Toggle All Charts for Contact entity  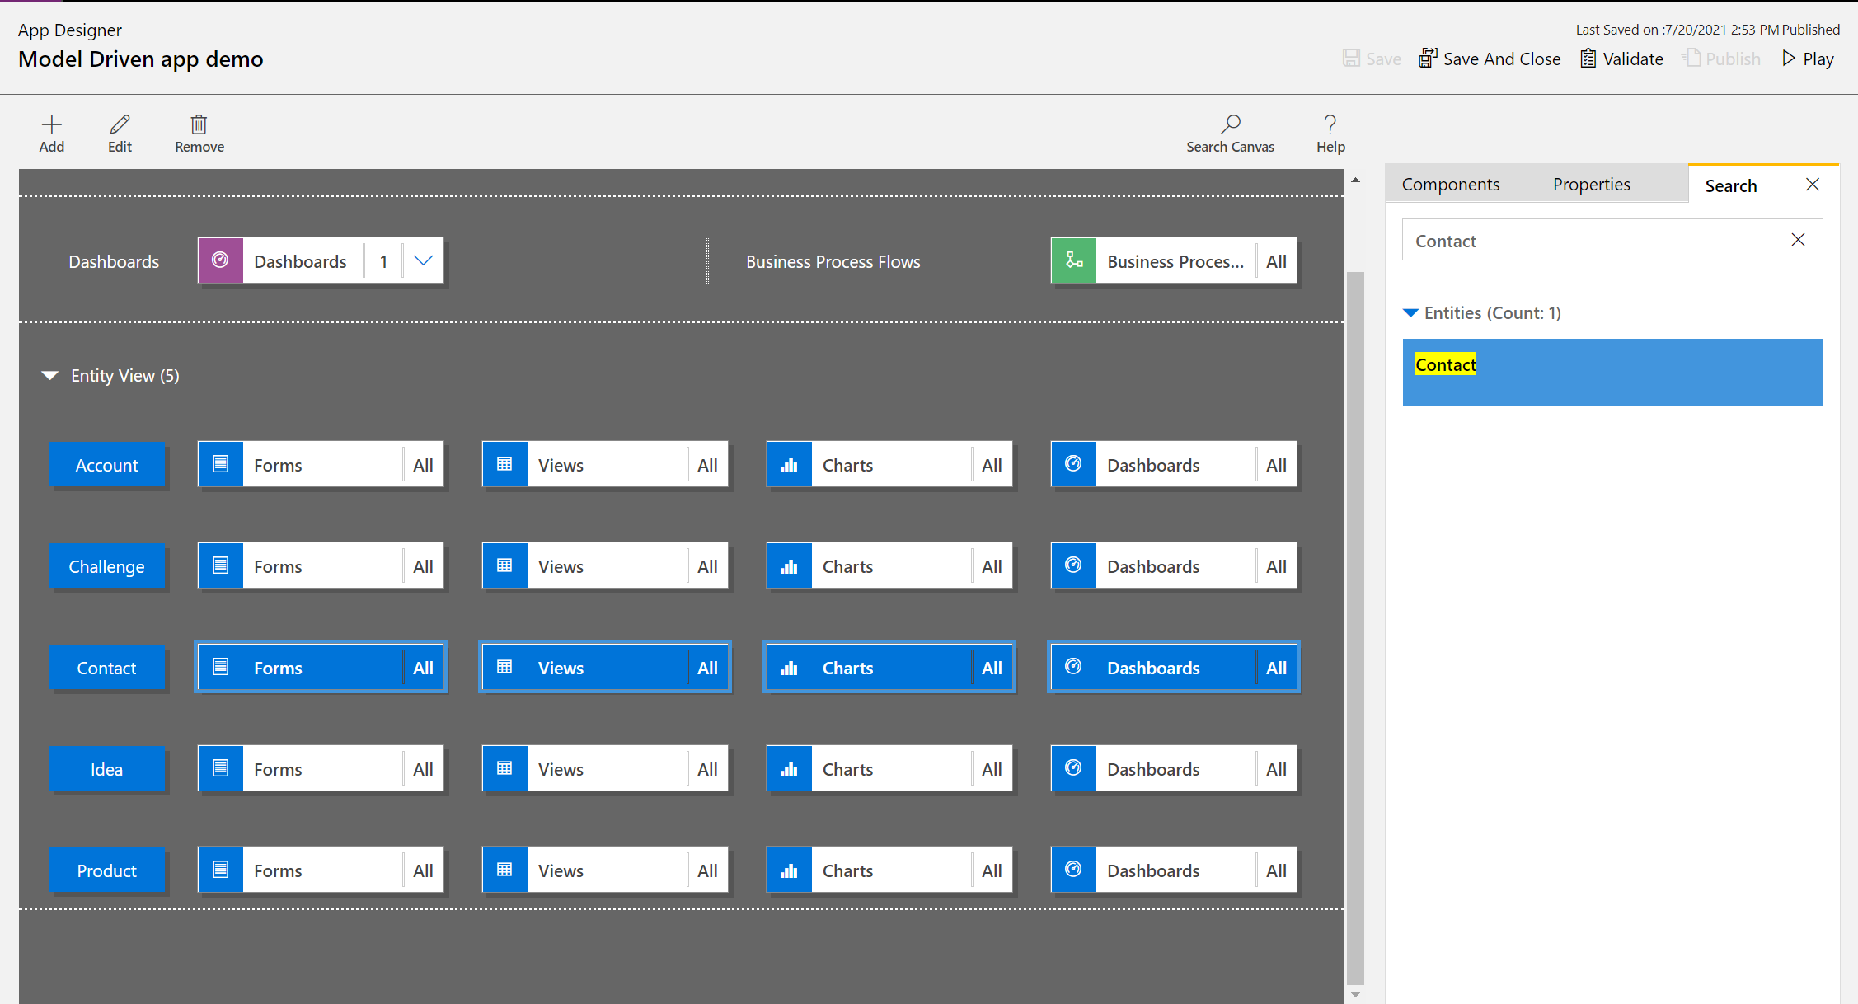[x=992, y=666]
